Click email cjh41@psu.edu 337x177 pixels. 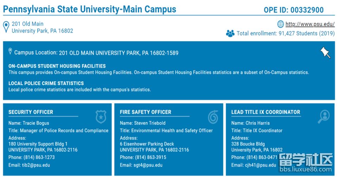[260, 165]
